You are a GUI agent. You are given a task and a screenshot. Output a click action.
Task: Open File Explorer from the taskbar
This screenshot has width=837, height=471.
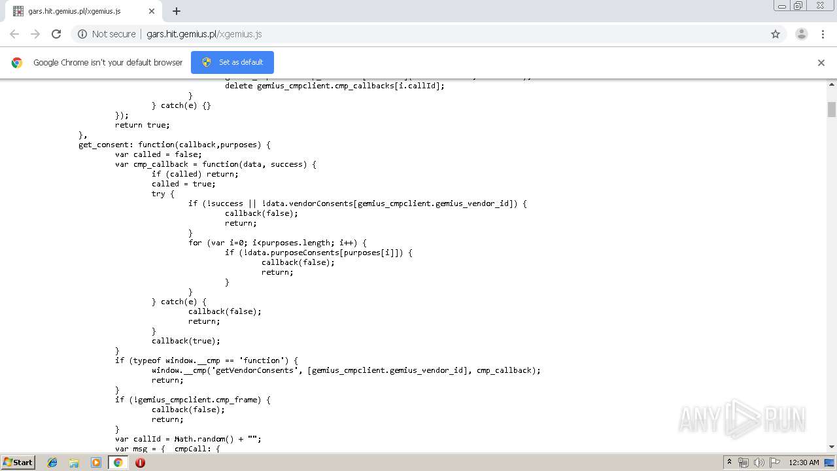click(x=74, y=462)
